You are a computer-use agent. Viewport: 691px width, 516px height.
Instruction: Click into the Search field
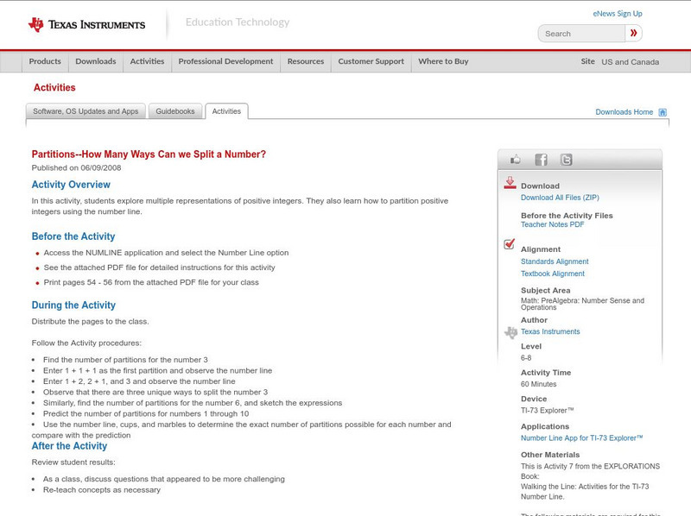pos(581,34)
